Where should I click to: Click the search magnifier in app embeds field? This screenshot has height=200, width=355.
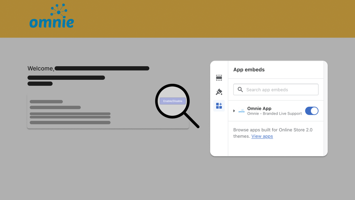pyautogui.click(x=240, y=90)
